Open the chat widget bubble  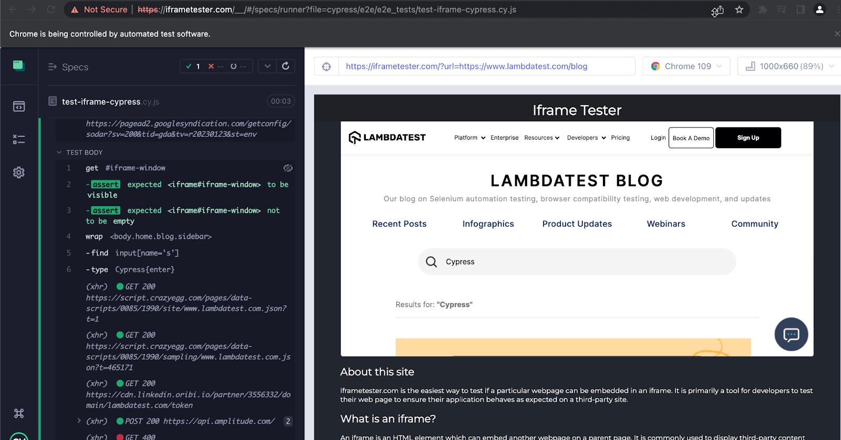click(791, 334)
